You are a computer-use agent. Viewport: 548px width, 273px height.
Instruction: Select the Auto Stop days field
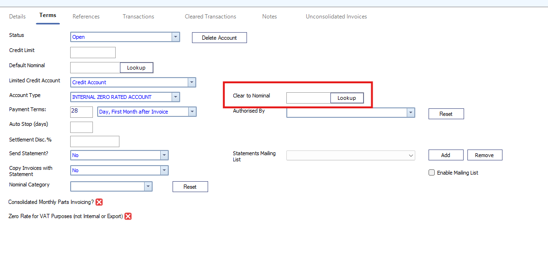tap(82, 127)
